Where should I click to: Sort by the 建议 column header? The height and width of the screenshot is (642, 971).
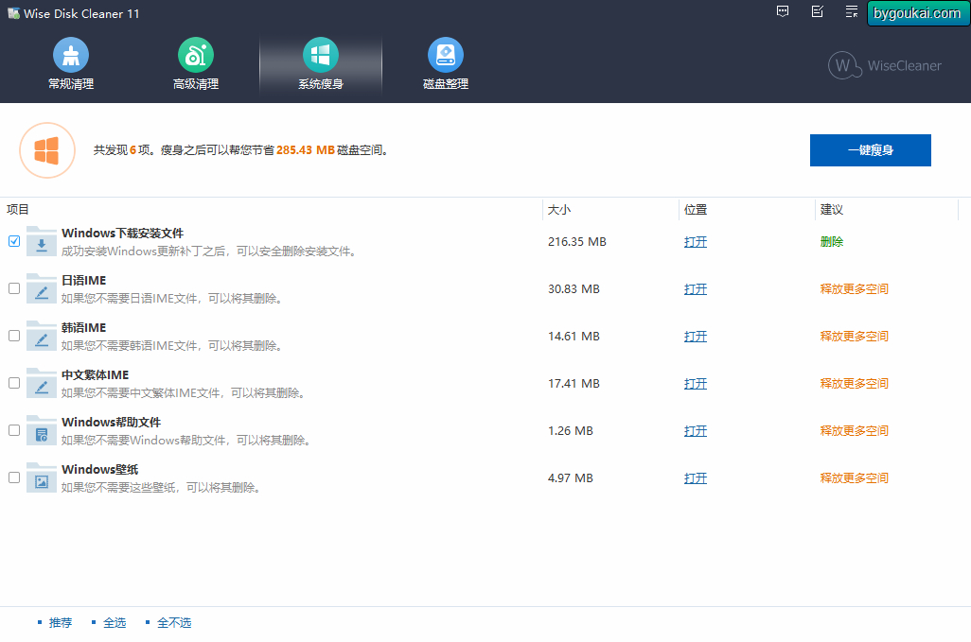coord(832,210)
